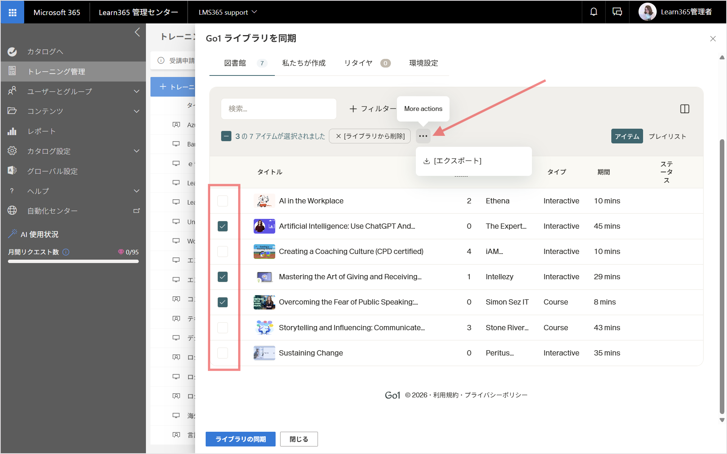Check the Creating a Coaching Culture row
This screenshot has height=454, width=727.
tap(223, 252)
